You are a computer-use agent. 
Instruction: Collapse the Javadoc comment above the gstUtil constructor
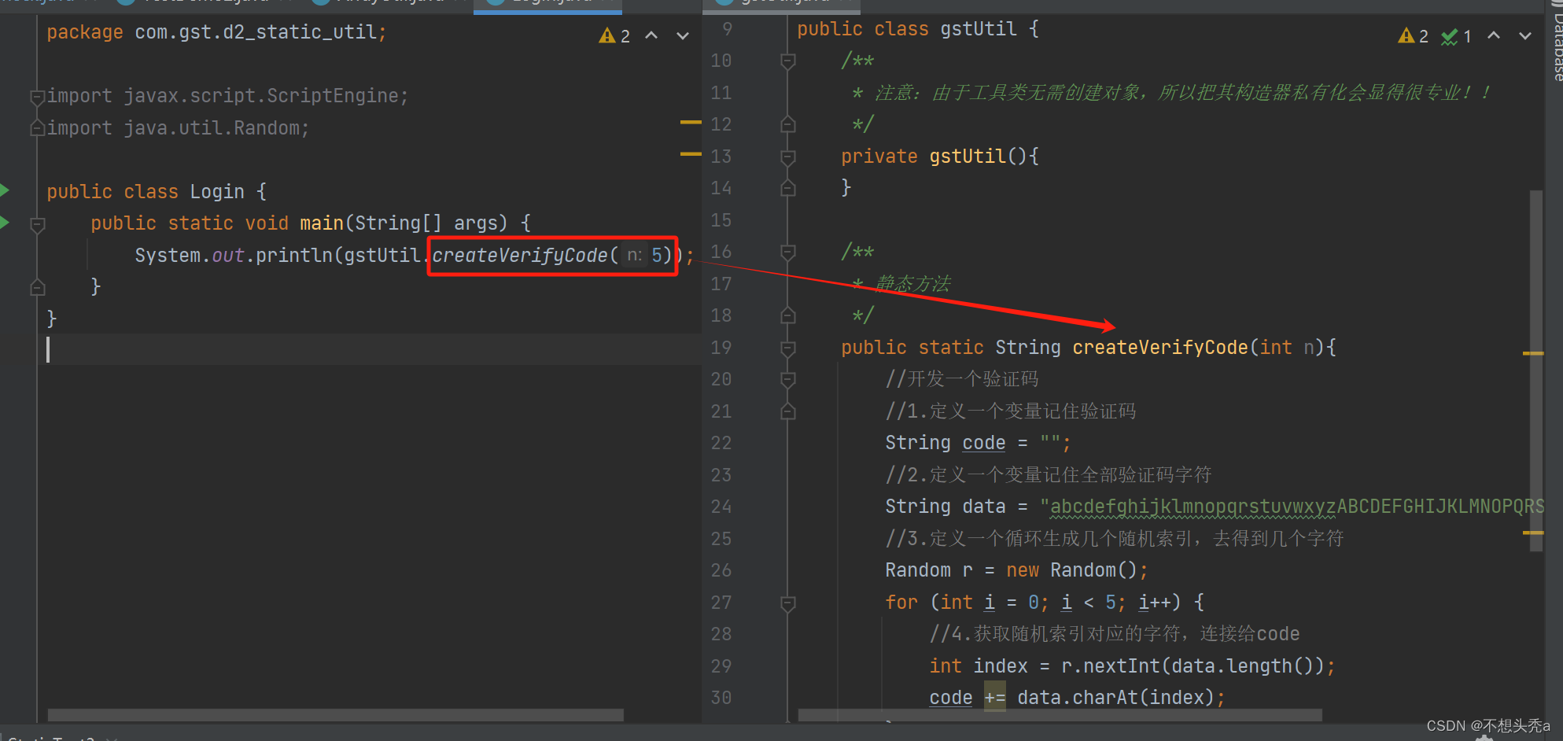[787, 61]
